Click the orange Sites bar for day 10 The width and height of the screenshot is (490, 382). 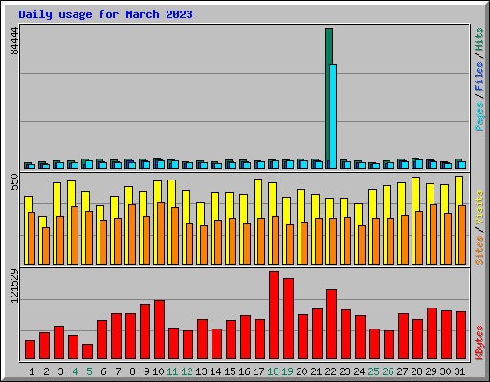(x=161, y=233)
